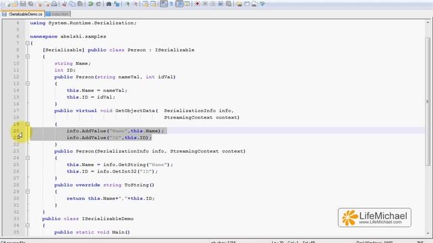Toggle word wrap in the toolbar
This screenshot has width=433, height=243.
(164, 4)
